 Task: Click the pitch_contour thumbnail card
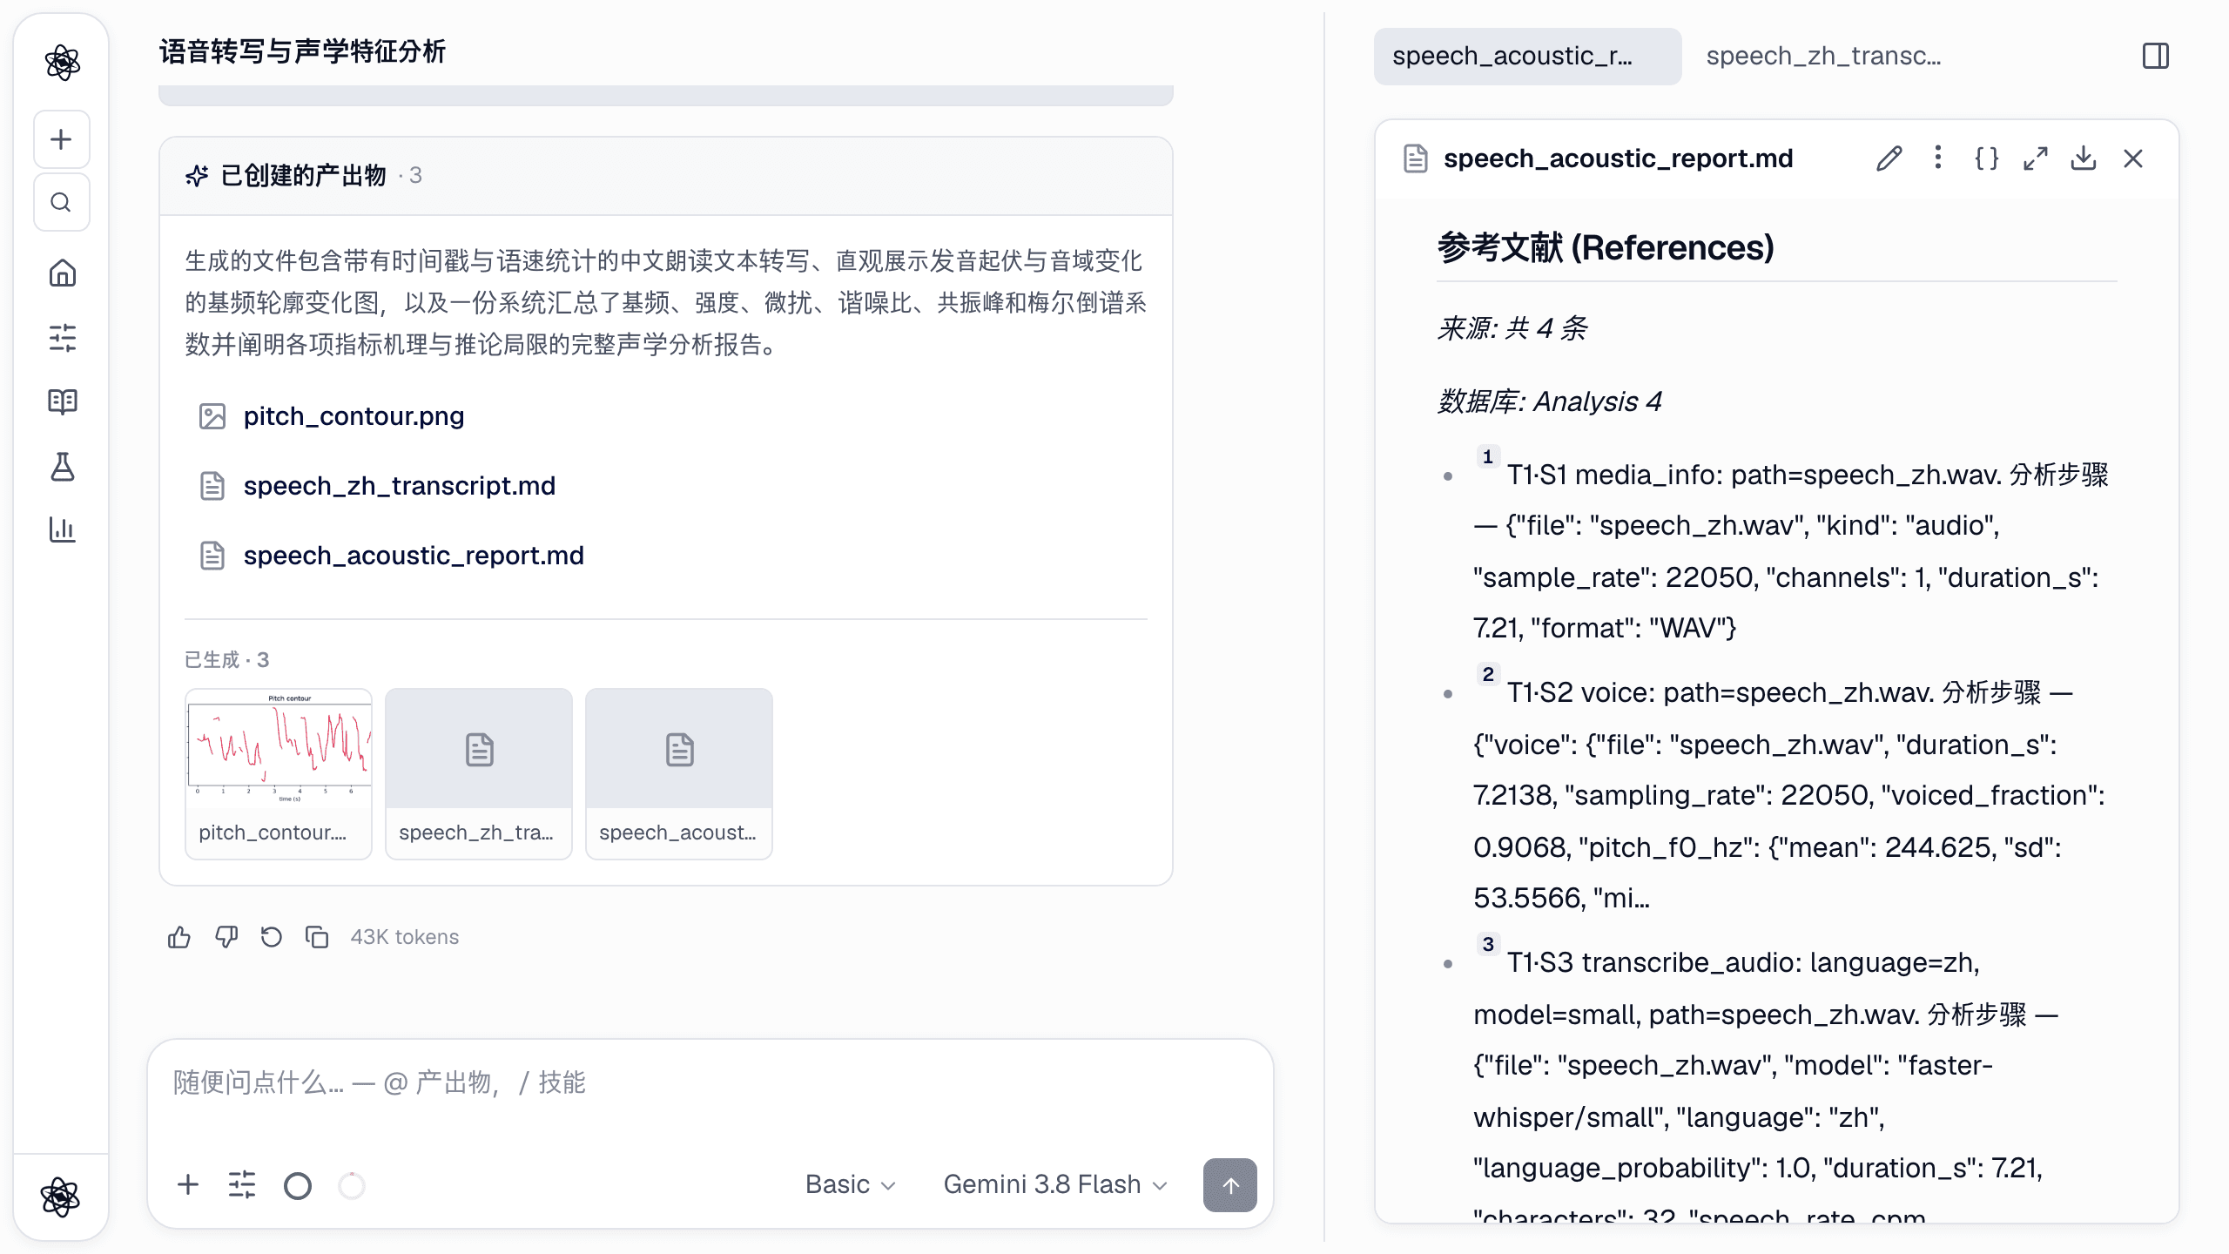[x=279, y=773]
